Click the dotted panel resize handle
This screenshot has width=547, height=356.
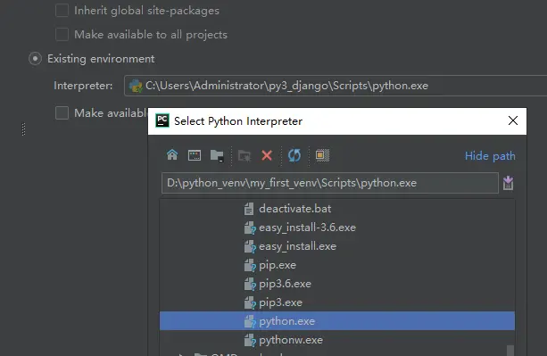click(x=23, y=129)
